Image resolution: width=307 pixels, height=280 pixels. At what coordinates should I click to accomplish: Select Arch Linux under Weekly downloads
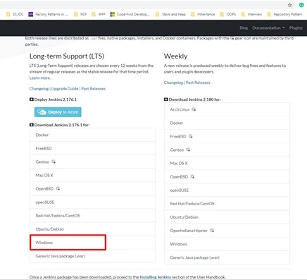tap(227, 109)
